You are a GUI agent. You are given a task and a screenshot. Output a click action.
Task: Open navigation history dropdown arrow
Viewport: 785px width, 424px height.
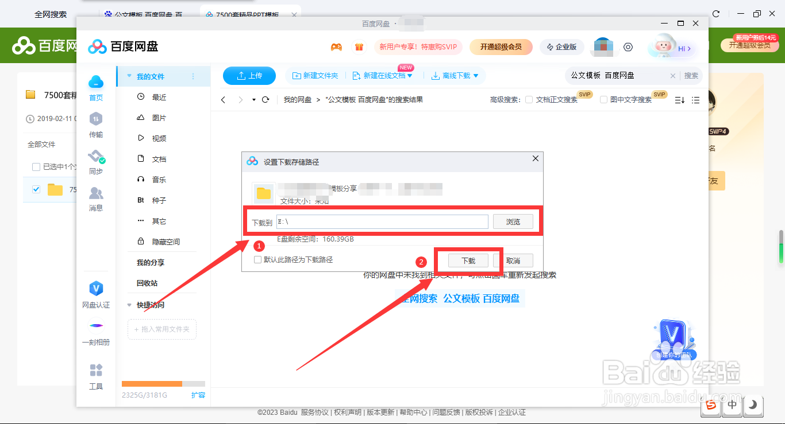click(254, 100)
